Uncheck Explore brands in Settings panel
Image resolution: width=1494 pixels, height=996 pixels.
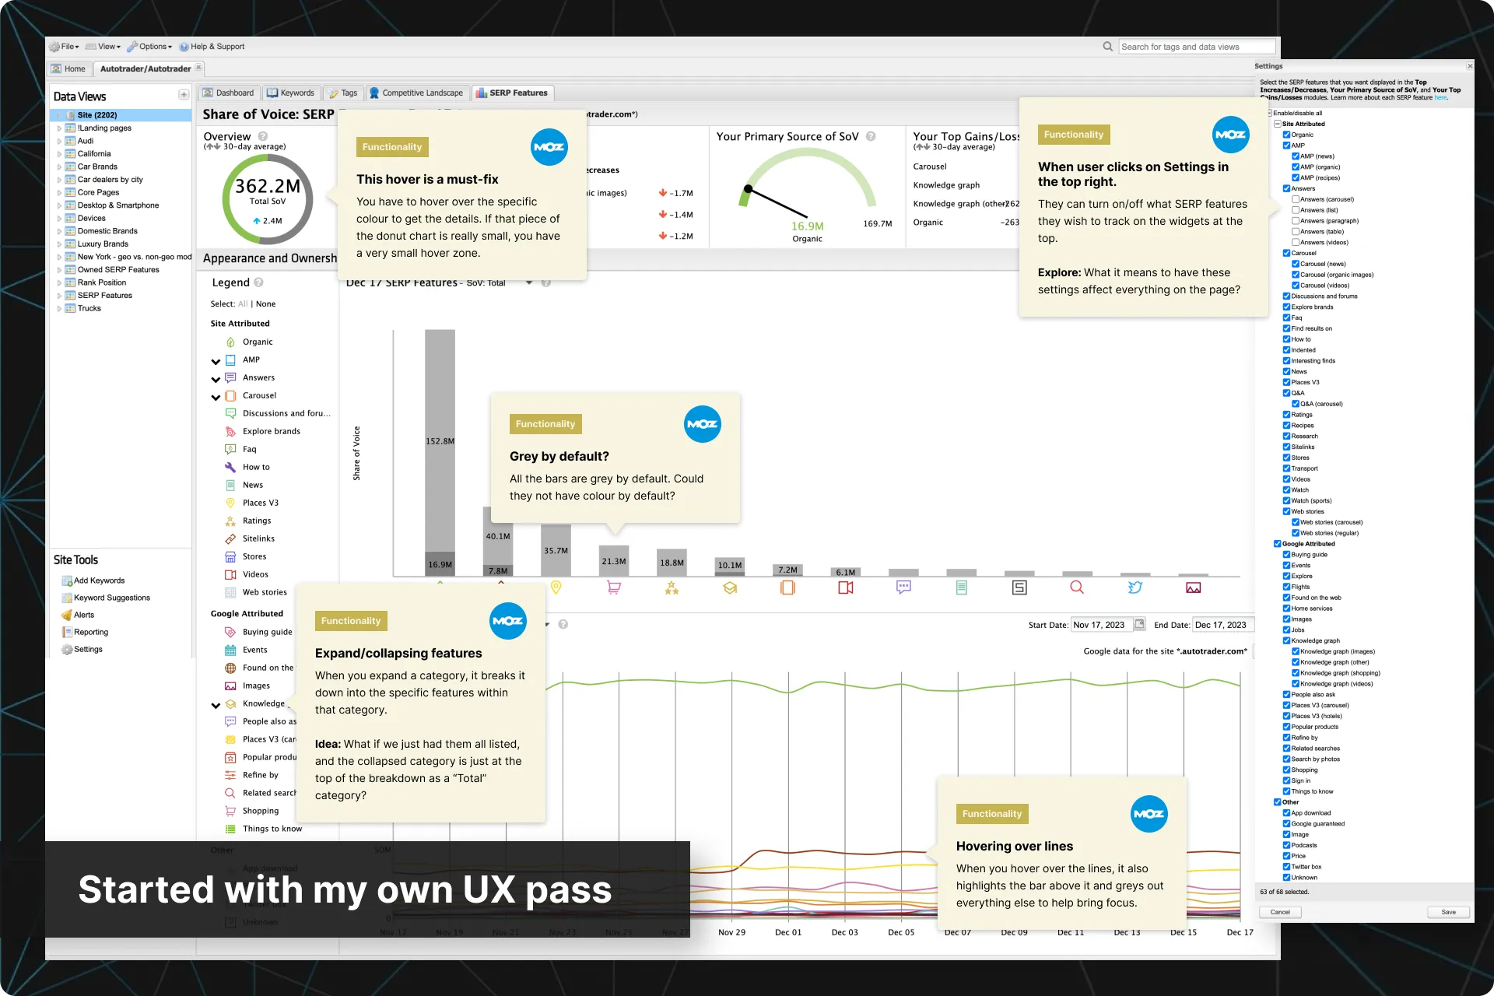click(1286, 307)
